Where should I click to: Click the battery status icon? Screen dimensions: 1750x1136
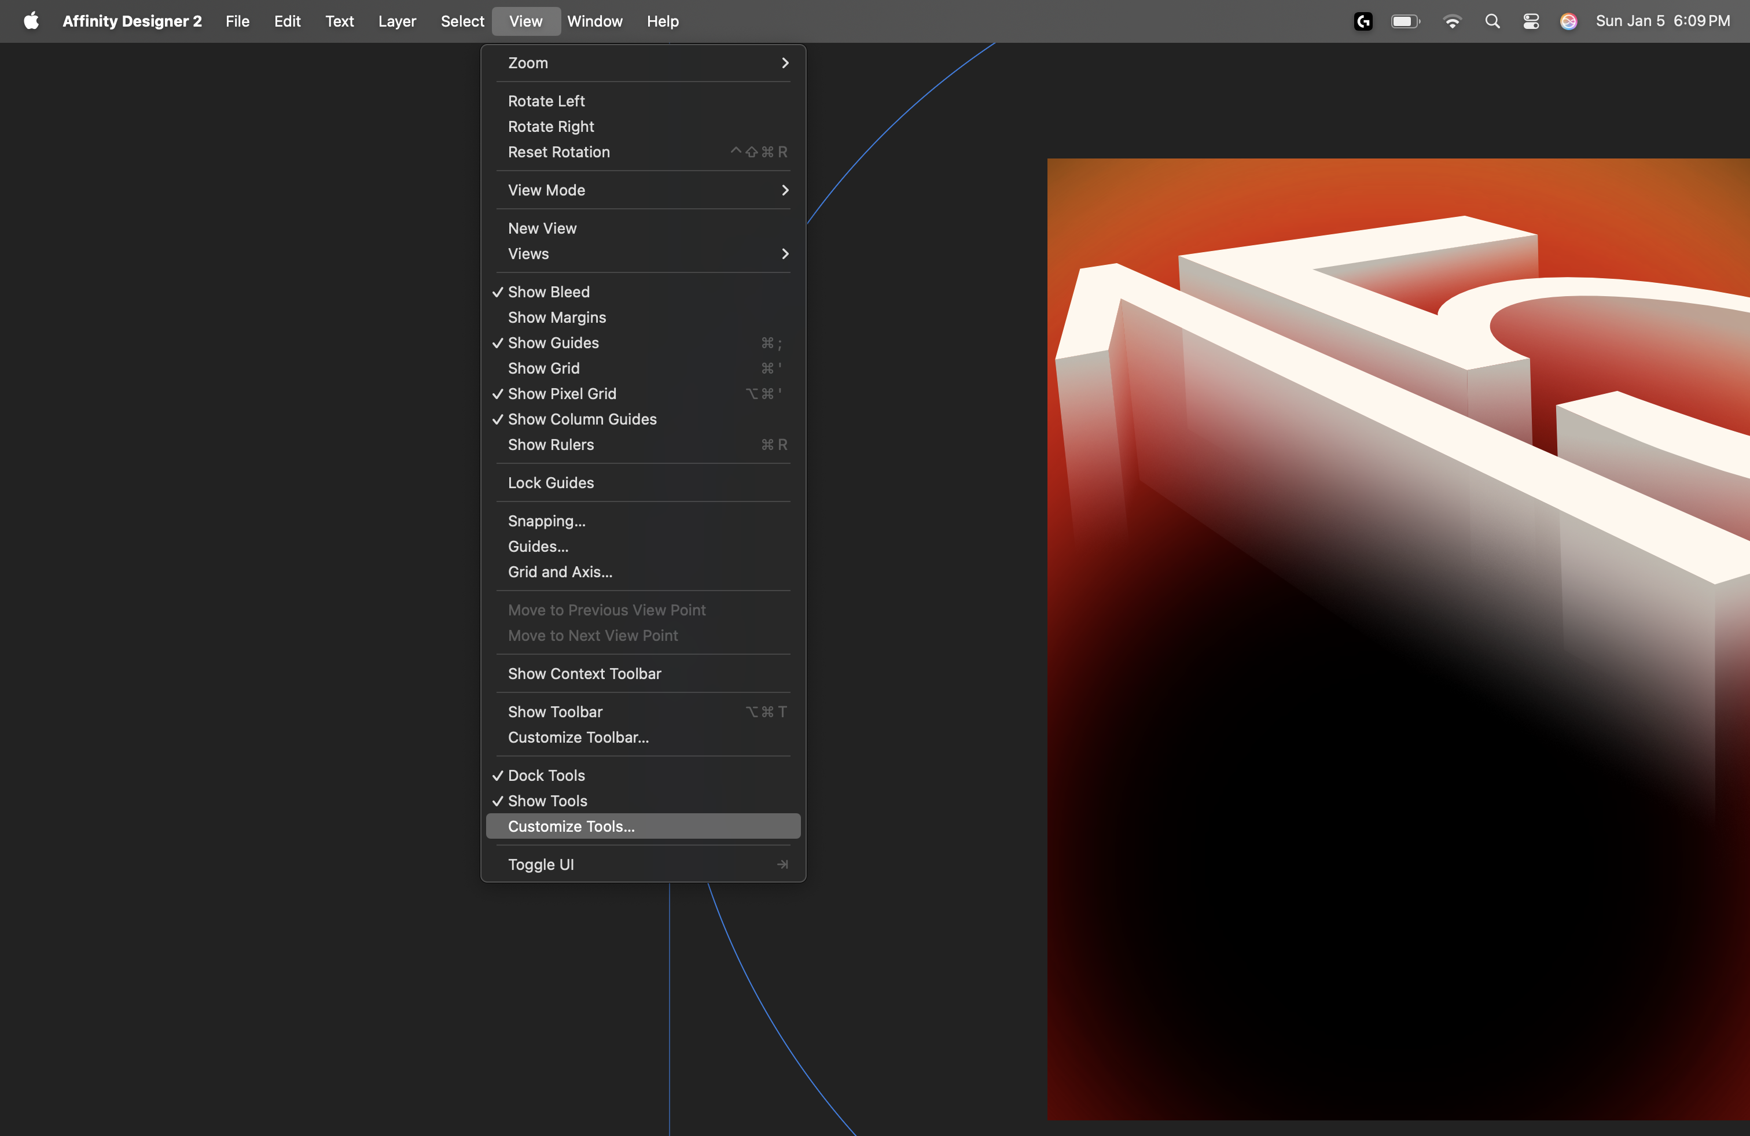(x=1405, y=21)
